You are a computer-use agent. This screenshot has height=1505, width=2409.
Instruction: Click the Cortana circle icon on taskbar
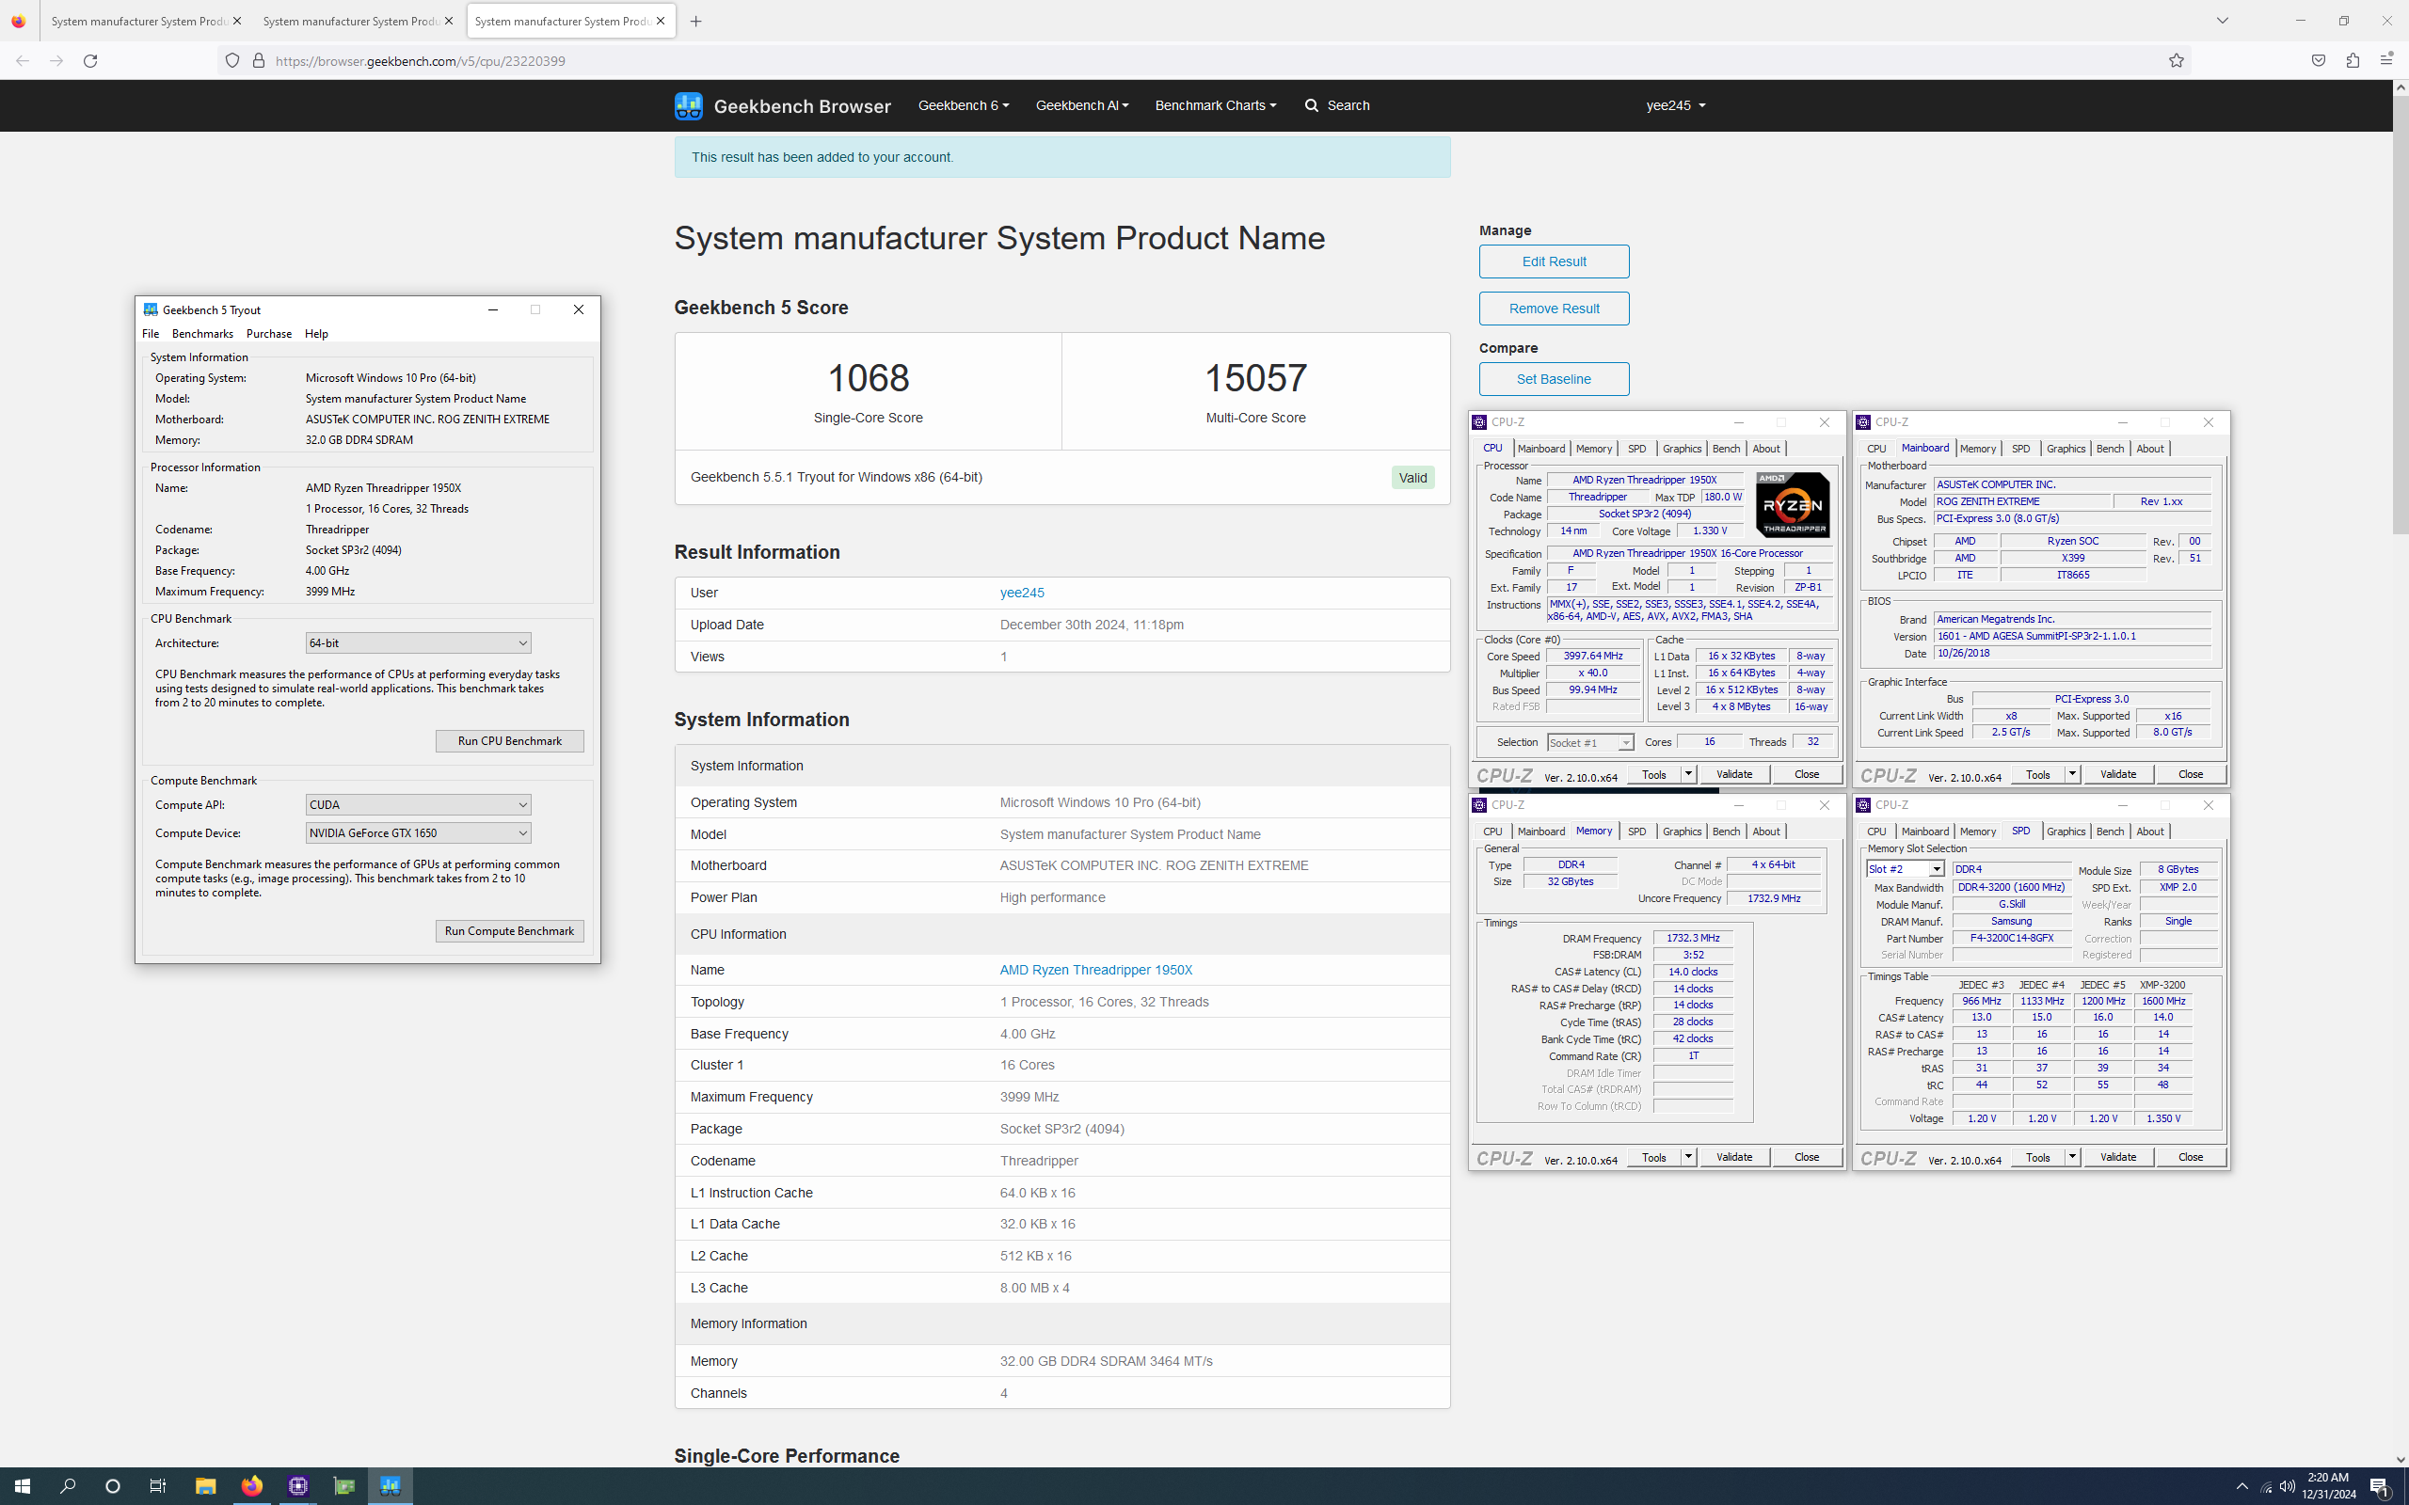tap(113, 1486)
